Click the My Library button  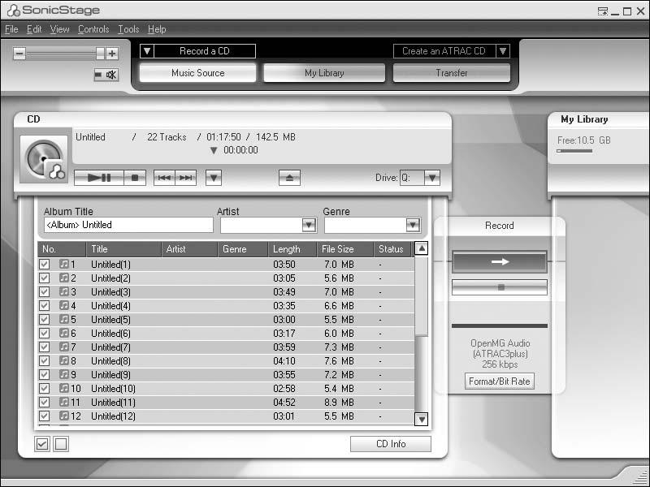[324, 73]
